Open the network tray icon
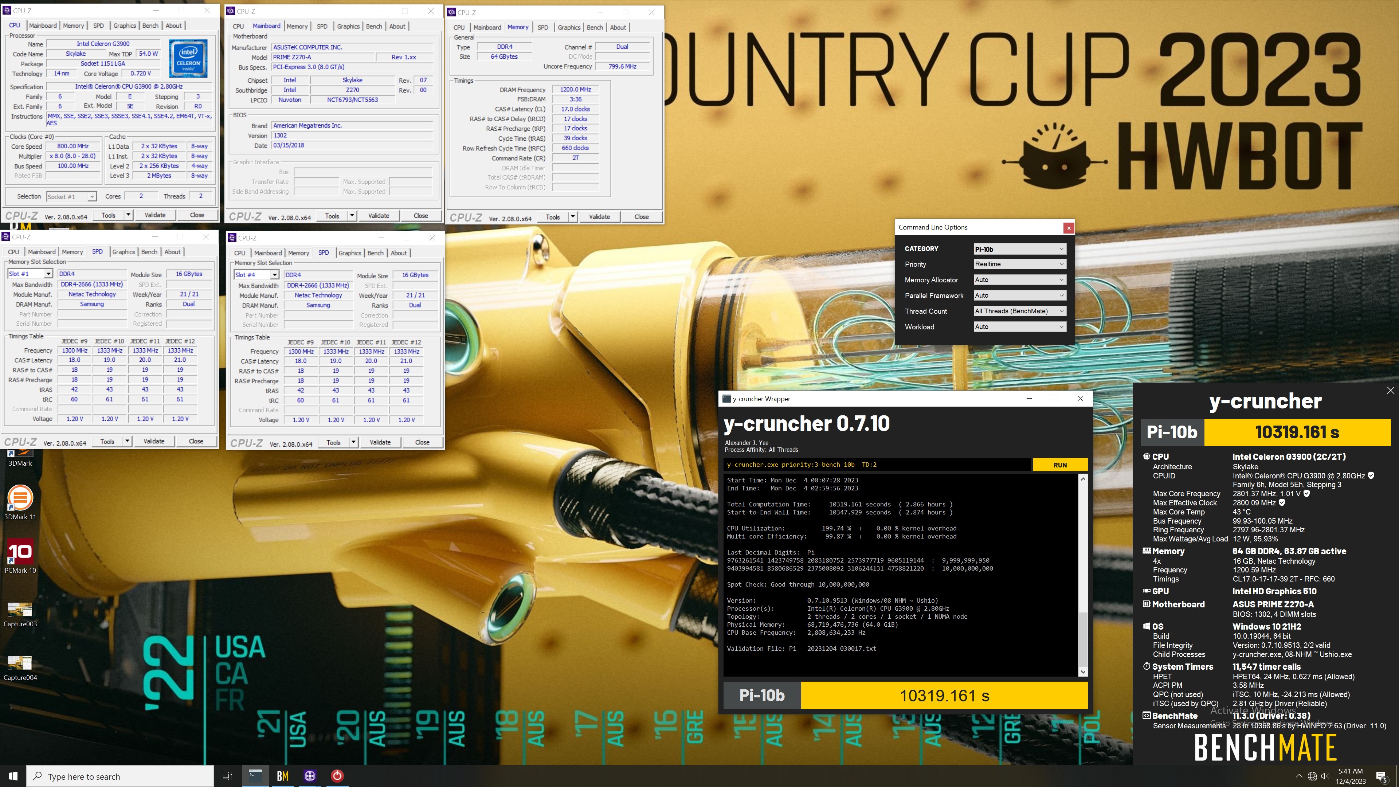 (1312, 776)
